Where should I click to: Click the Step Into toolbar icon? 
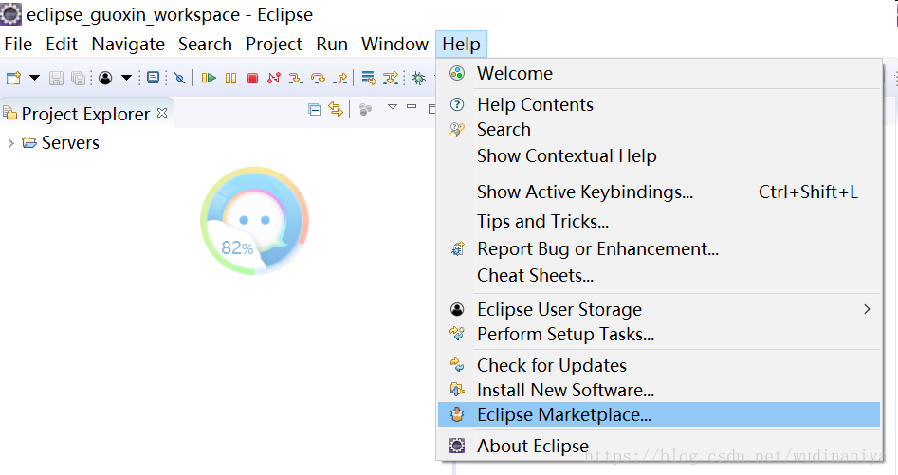[x=296, y=78]
